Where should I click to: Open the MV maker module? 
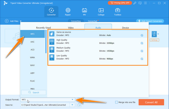(x=84, y=12)
